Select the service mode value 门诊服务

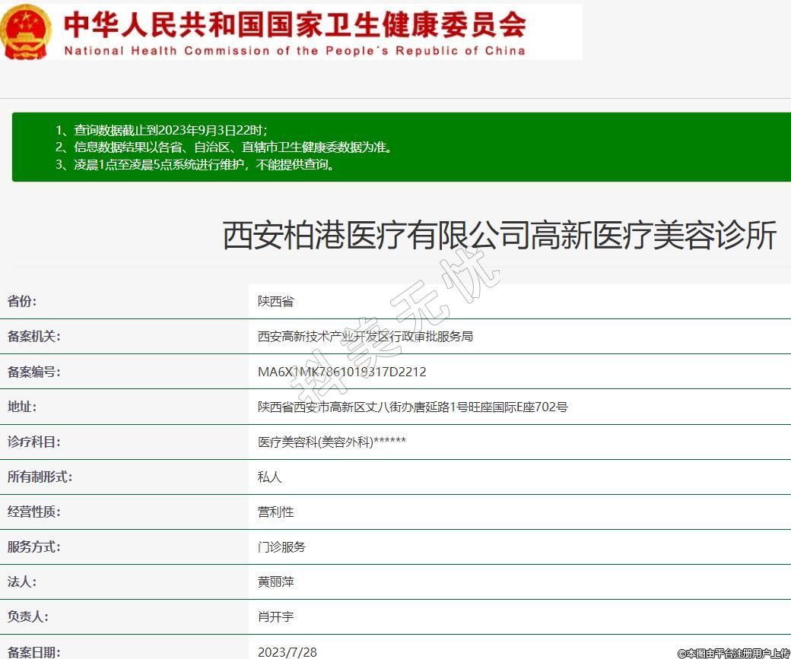[x=281, y=547]
